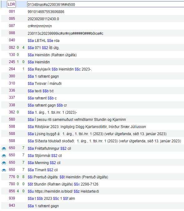Select the 508 Ritstjórar 2023 note

(x=87, y=126)
